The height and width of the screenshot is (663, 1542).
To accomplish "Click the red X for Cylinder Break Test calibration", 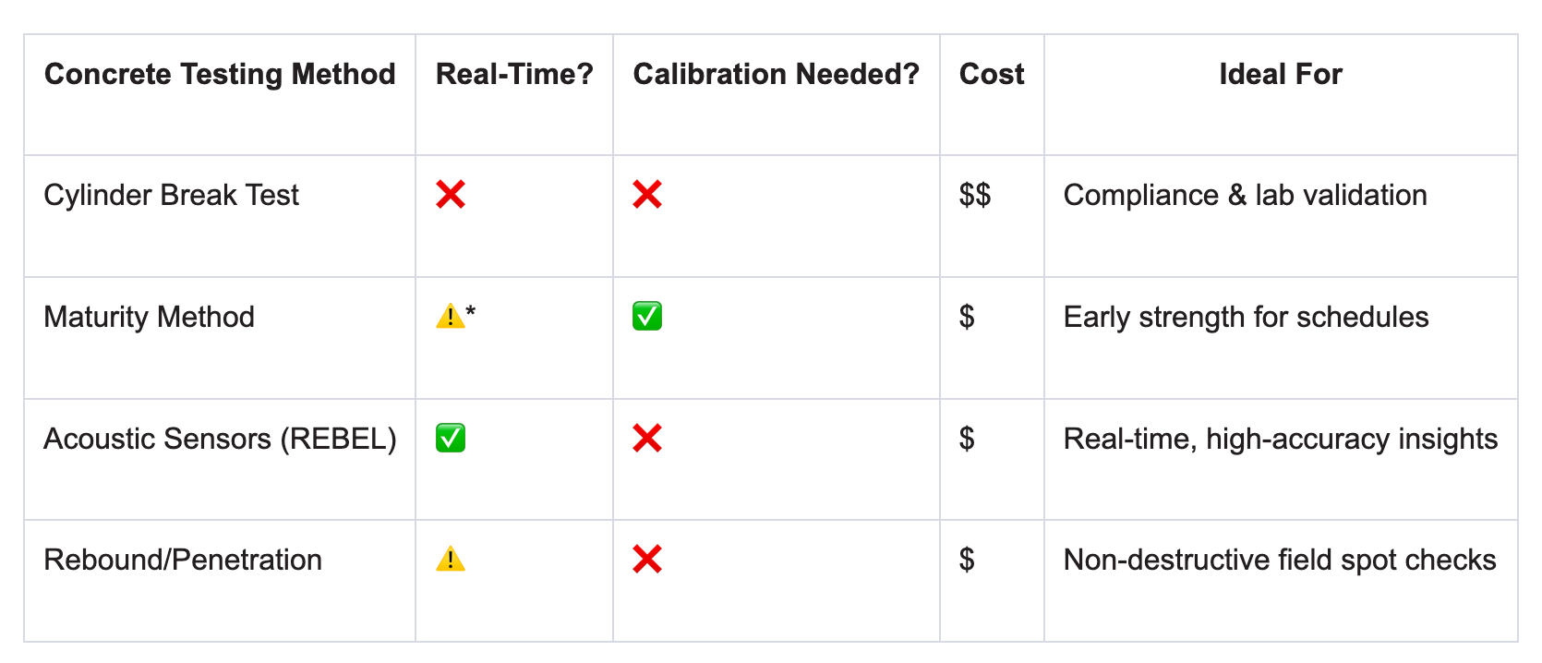I will click(x=647, y=195).
